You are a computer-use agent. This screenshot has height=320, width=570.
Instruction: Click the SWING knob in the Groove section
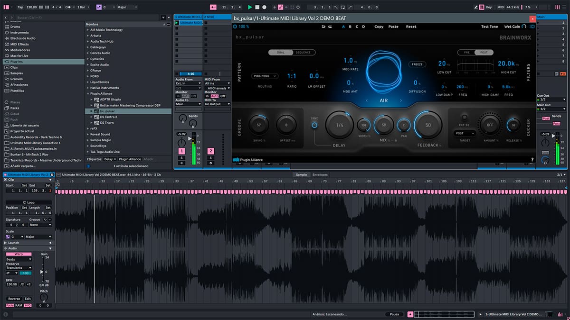[259, 125]
